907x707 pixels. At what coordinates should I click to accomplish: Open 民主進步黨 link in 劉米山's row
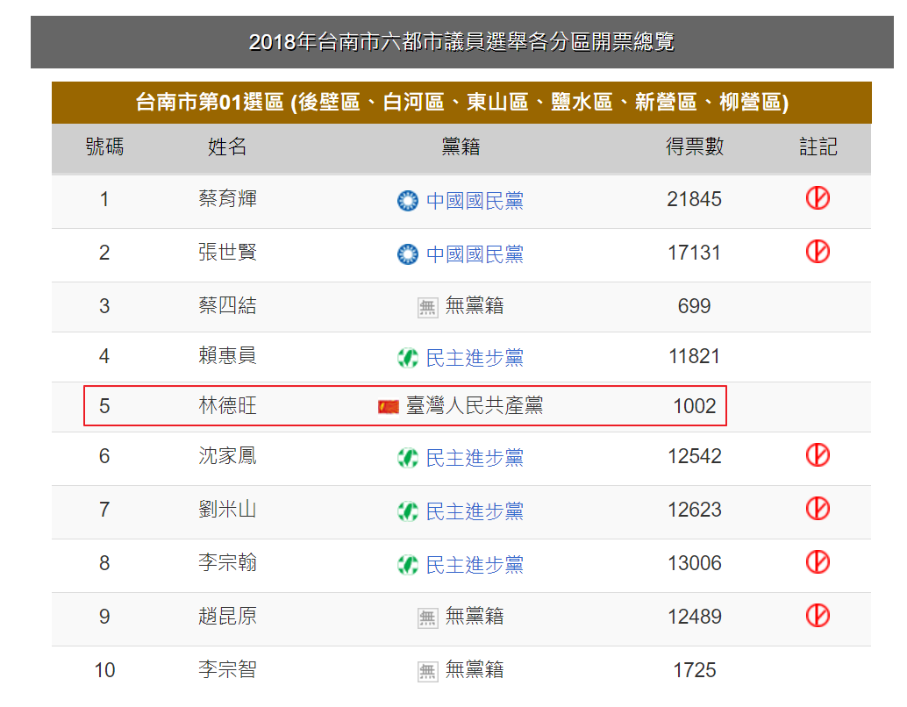coord(475,511)
